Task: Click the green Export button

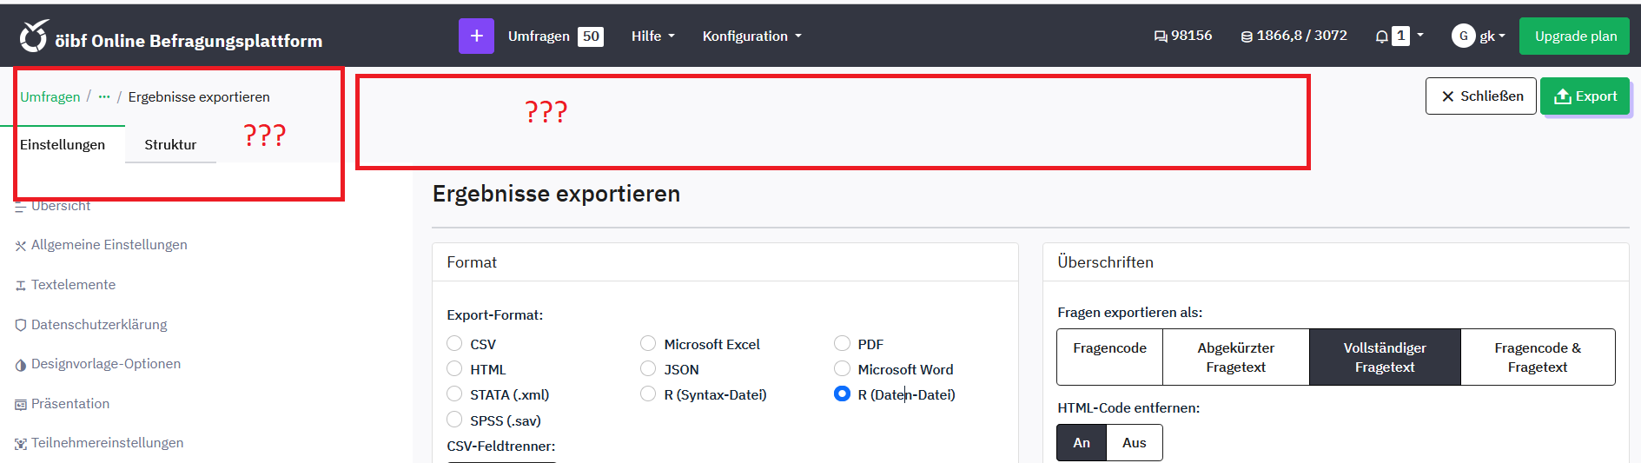Action: coord(1585,96)
